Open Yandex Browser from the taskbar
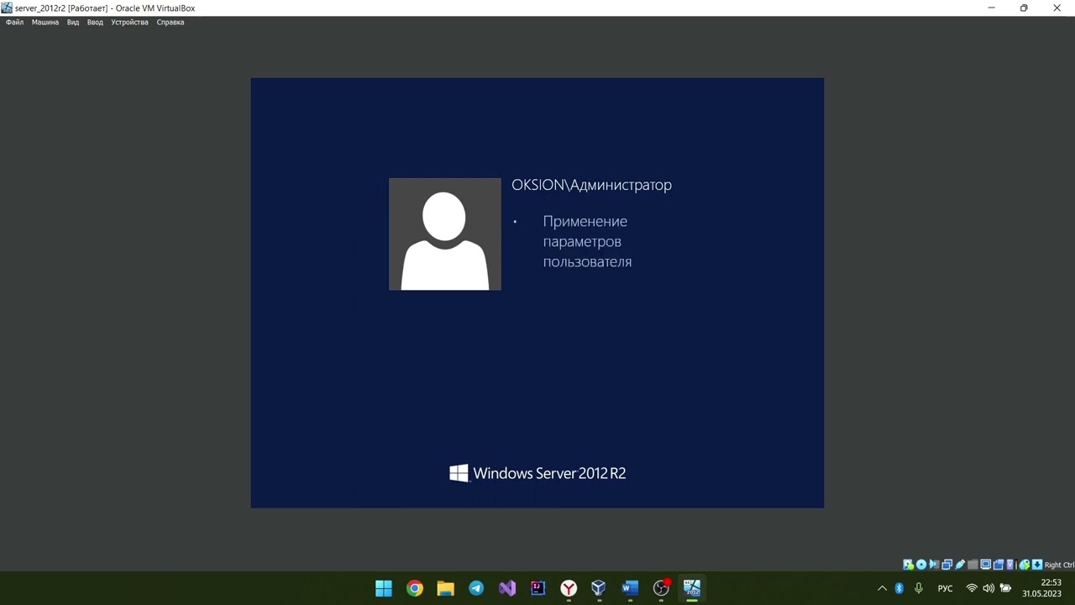Viewport: 1075px width, 605px height. coord(569,588)
